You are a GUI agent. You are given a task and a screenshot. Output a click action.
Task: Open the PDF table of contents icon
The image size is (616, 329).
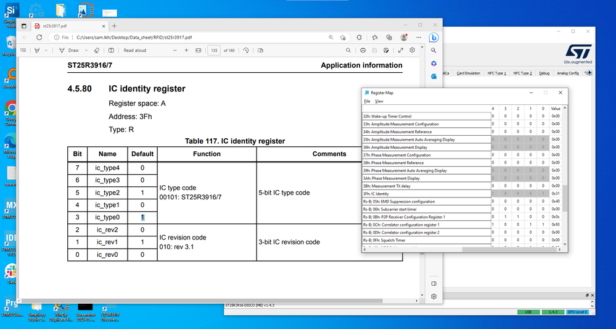point(23,51)
